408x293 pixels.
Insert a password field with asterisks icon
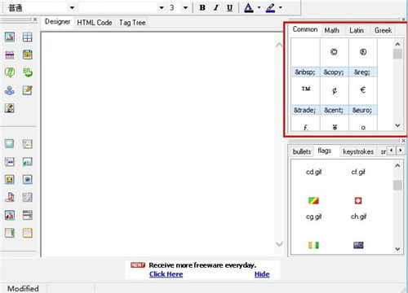click(10, 162)
